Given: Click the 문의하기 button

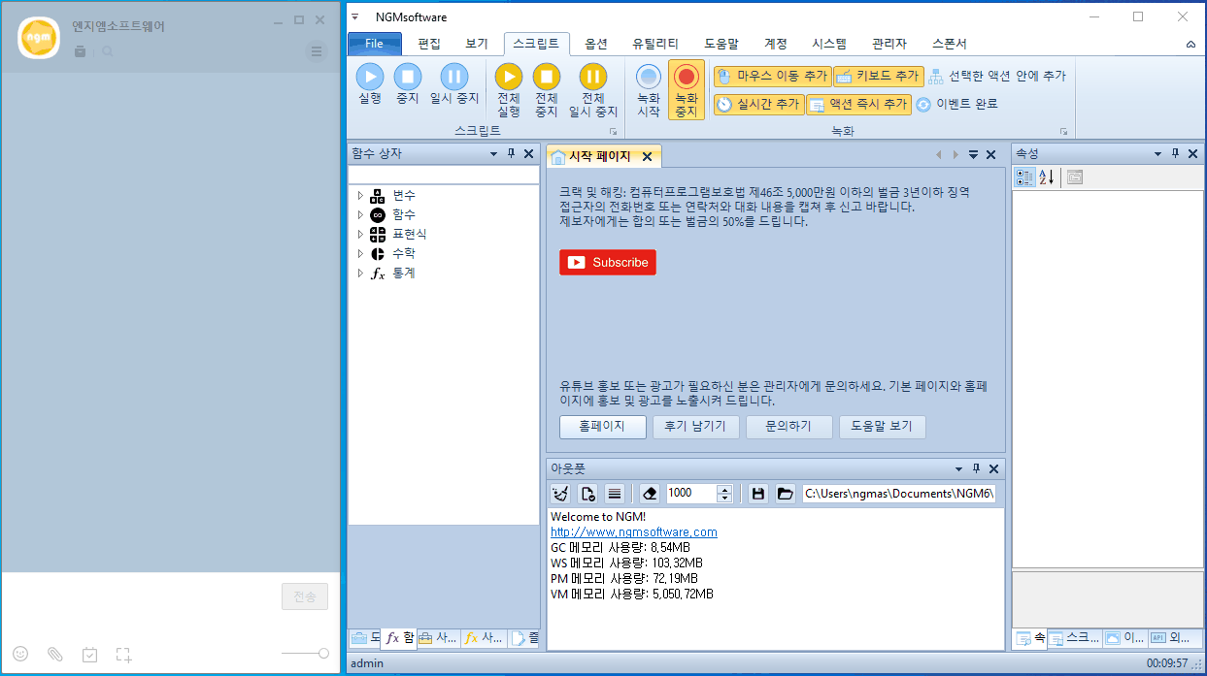Looking at the screenshot, I should coord(788,427).
